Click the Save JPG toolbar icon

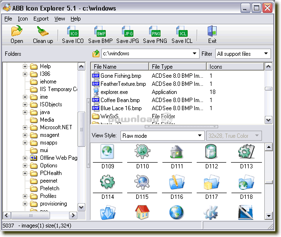click(128, 31)
